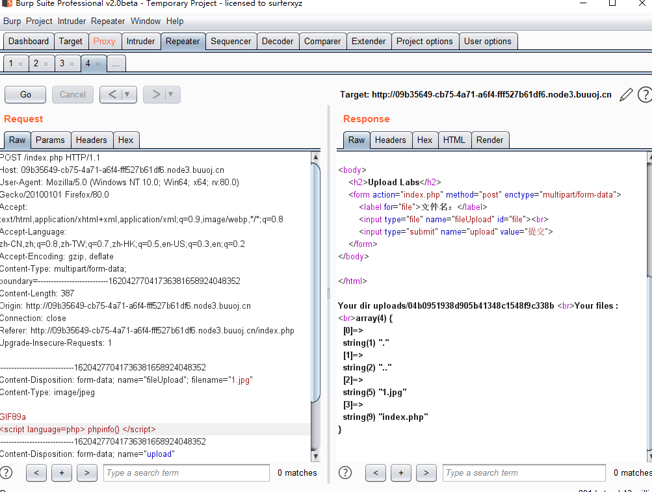Click request pane scrollbar down arrow
The height and width of the screenshot is (492, 652).
click(316, 456)
